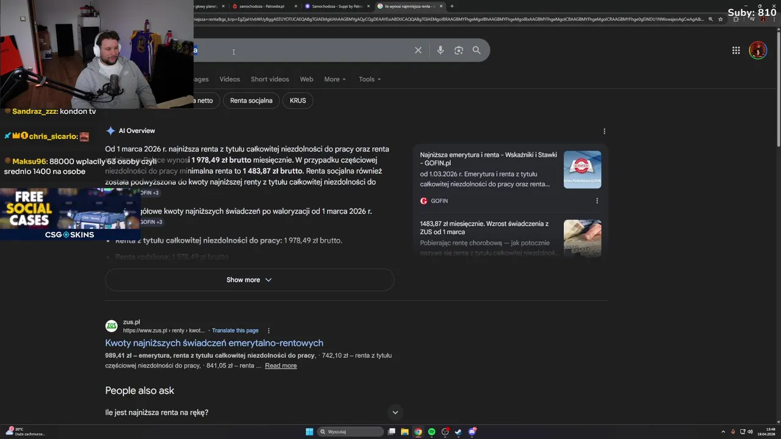This screenshot has width=781, height=439.
Task: Click the zus.pl site favicon
Action: tap(112, 326)
